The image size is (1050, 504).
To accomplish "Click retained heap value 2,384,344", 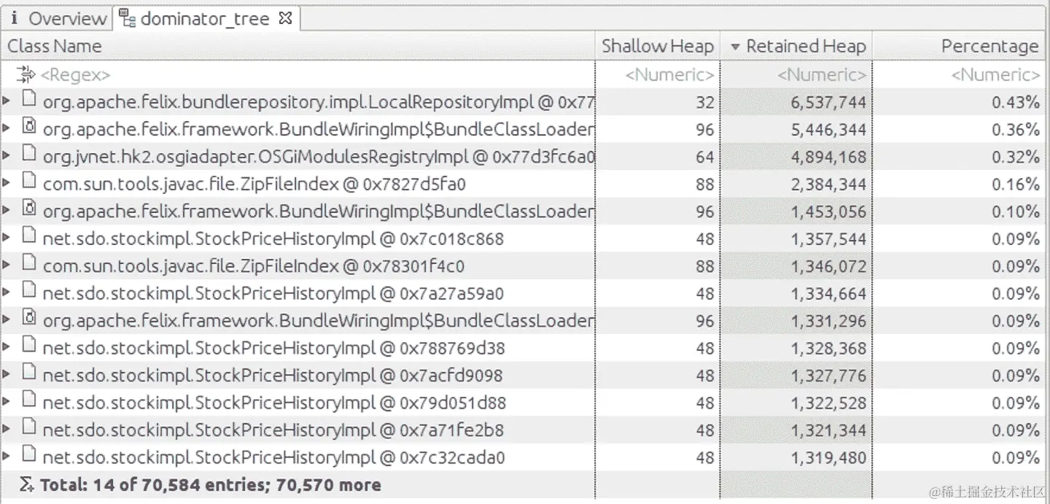I will (x=829, y=184).
